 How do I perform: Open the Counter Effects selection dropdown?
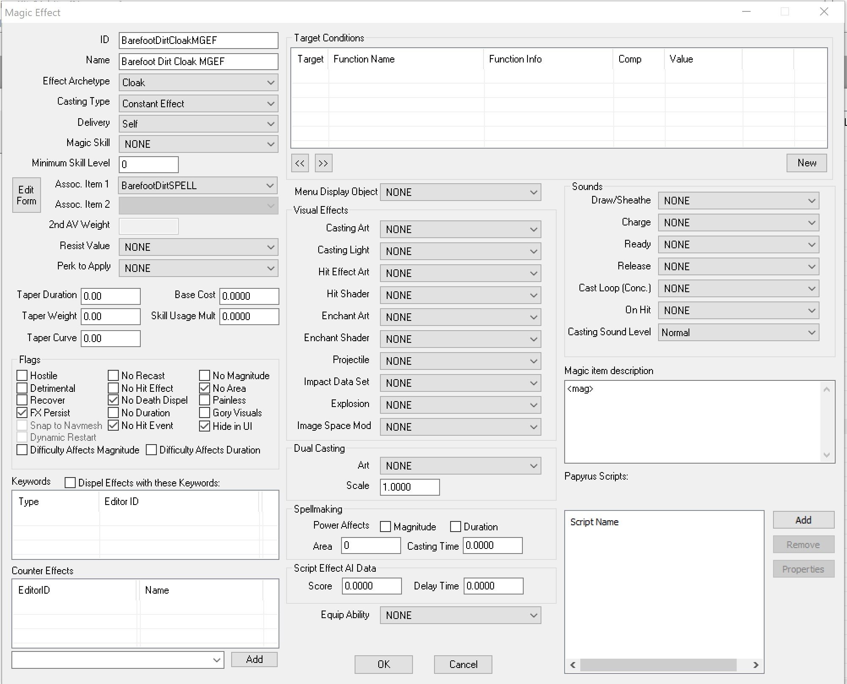[118, 660]
